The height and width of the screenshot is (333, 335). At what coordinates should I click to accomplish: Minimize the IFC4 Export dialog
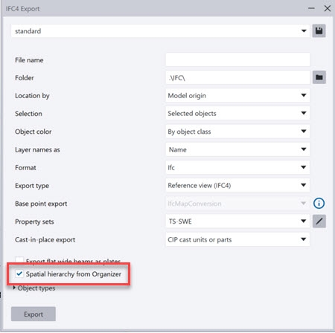pyautogui.click(x=311, y=8)
